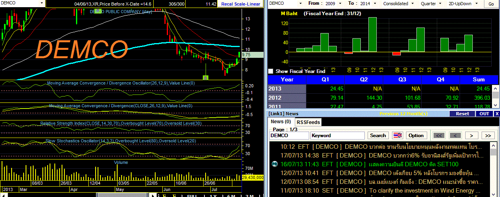Click the globe icon beside 16/07/13 news
Viewport: 500px width, 197px height.
point(275,164)
